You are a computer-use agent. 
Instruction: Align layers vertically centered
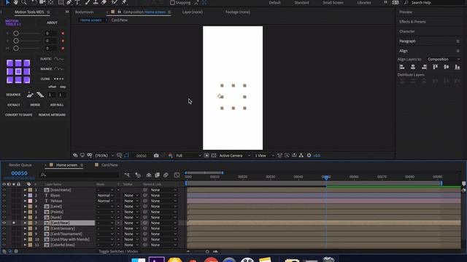pyautogui.click(x=446, y=67)
